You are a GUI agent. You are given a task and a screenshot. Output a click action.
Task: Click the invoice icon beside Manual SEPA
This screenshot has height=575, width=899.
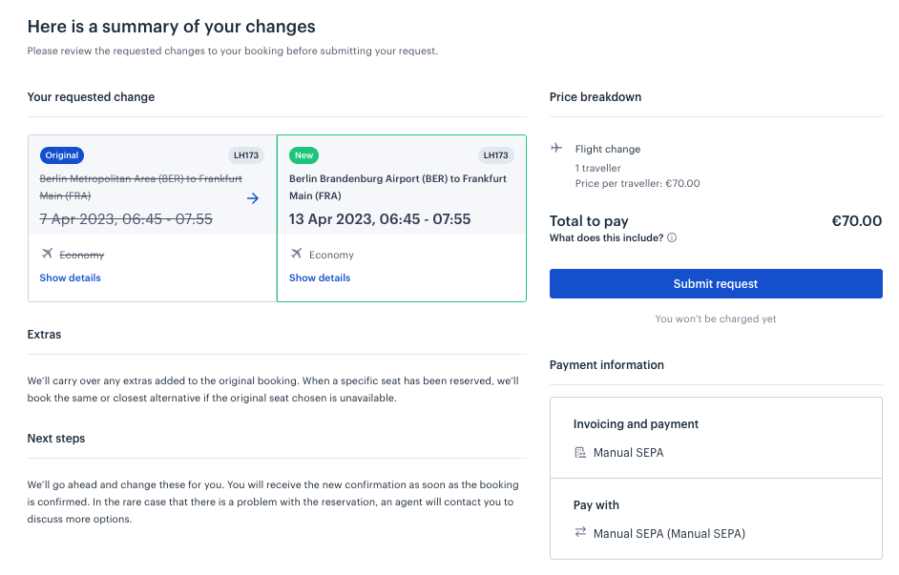click(580, 452)
